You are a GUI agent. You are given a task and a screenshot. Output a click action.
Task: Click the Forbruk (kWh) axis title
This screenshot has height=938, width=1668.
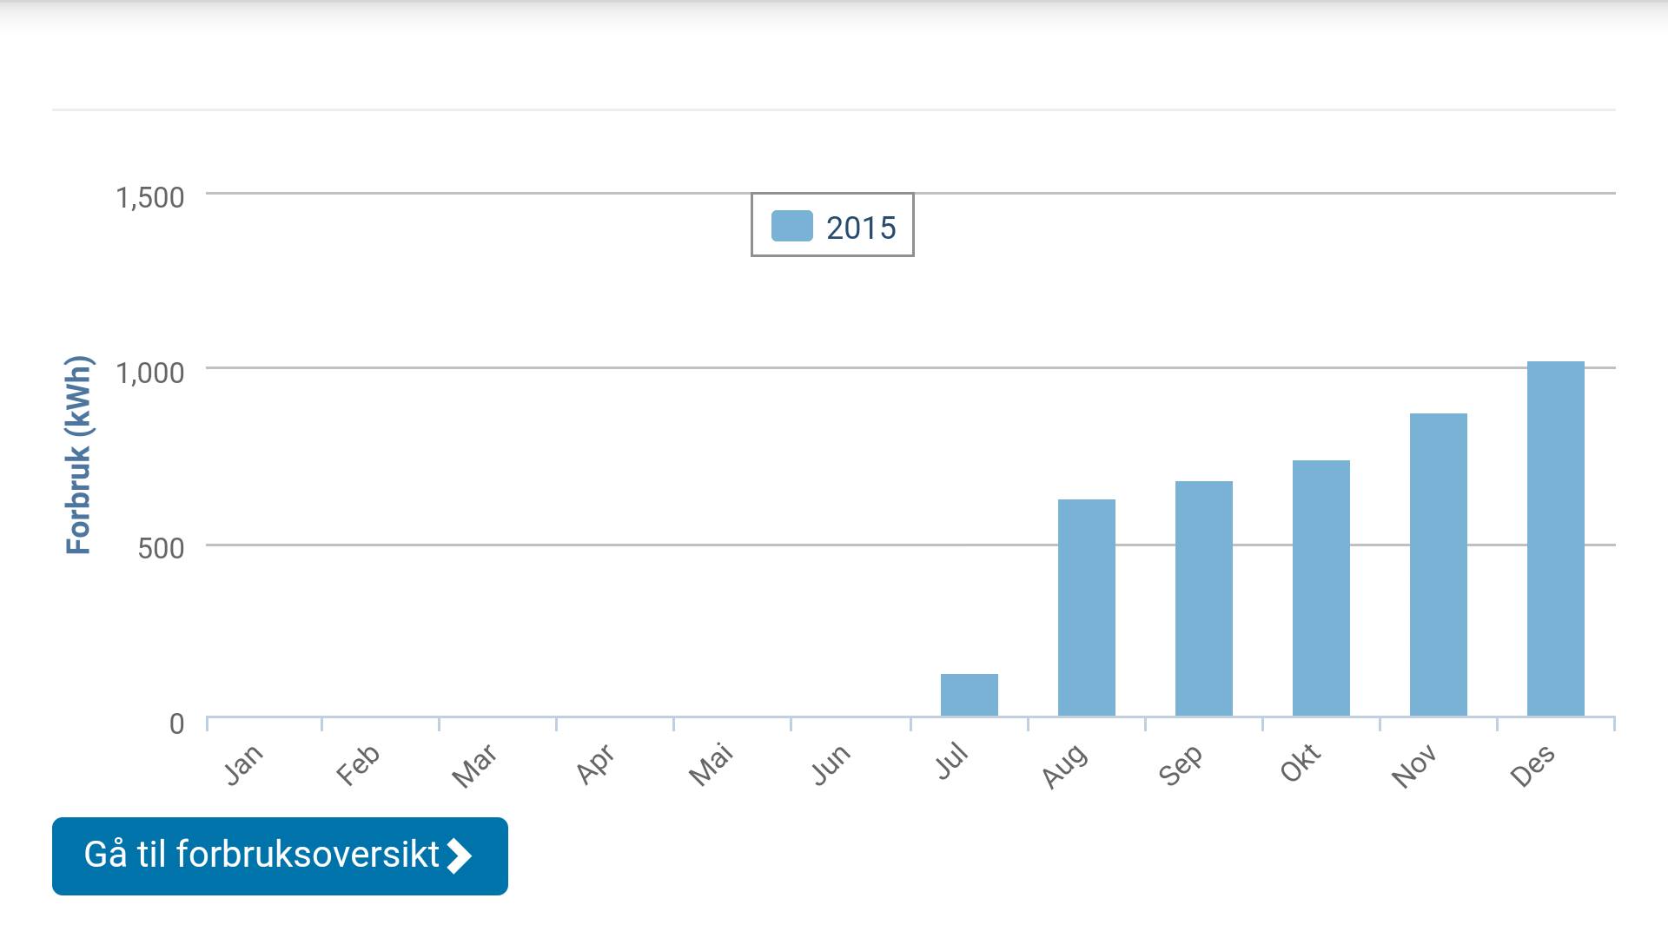pyautogui.click(x=78, y=455)
